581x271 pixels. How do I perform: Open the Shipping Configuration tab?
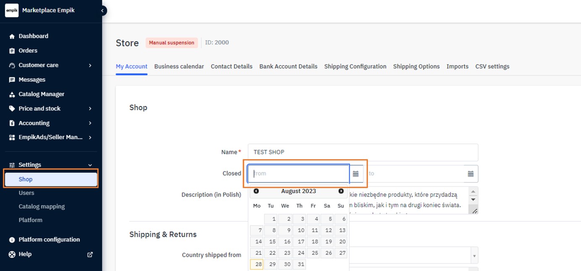pos(355,67)
